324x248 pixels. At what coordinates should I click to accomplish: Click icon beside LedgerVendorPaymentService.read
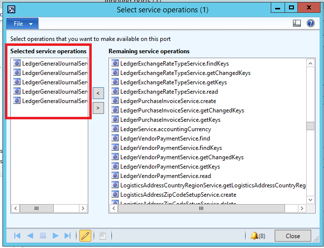115,176
